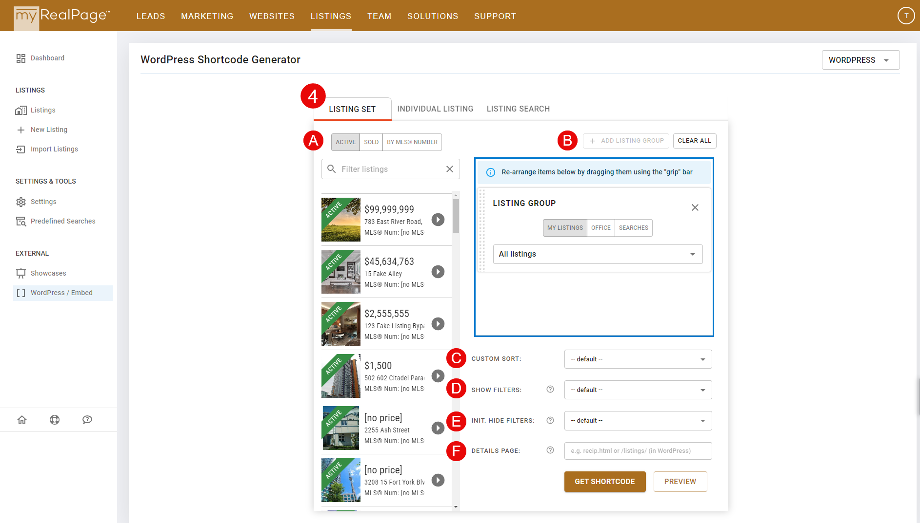The width and height of the screenshot is (920, 523).
Task: Add the $1,500 listing with arrow button
Action: coord(438,376)
